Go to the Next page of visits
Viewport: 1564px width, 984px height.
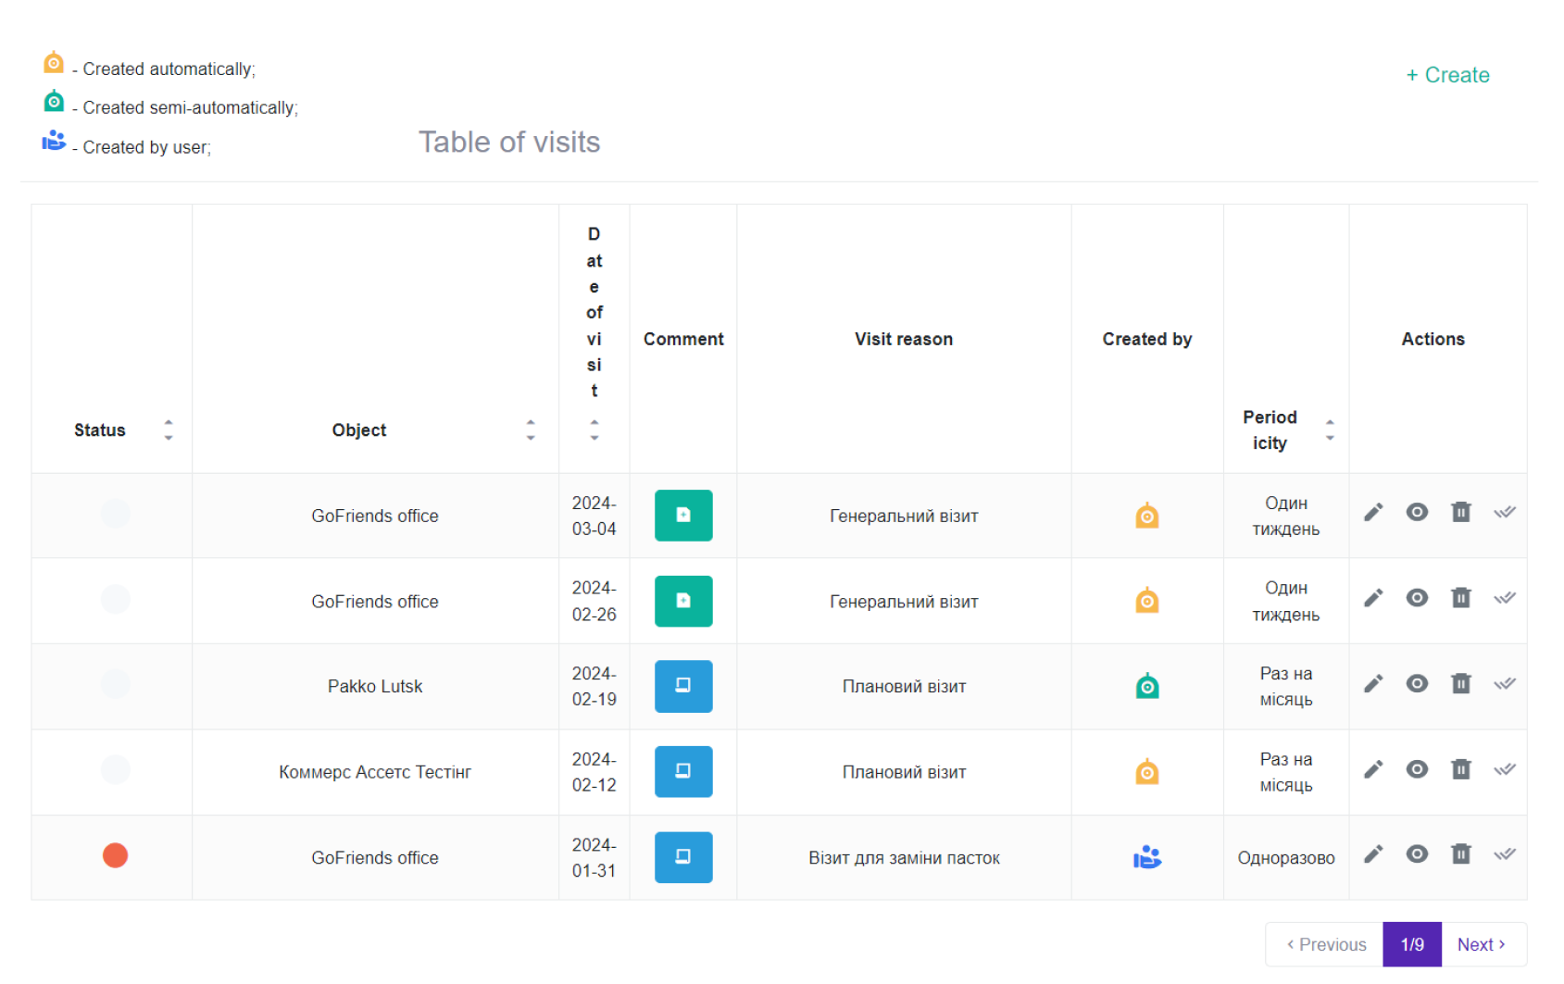(1482, 944)
